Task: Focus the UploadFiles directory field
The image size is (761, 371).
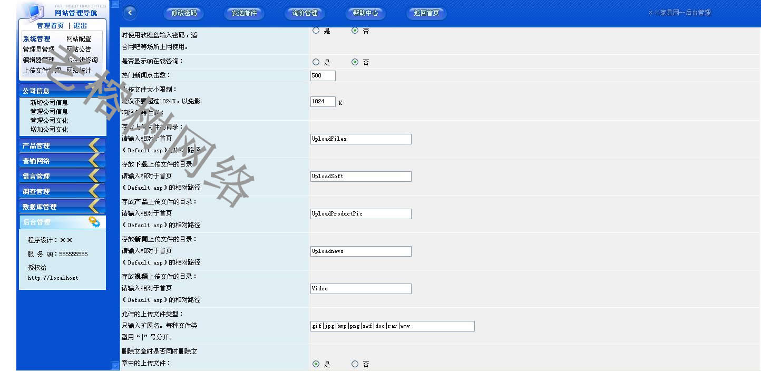Action: click(x=361, y=139)
